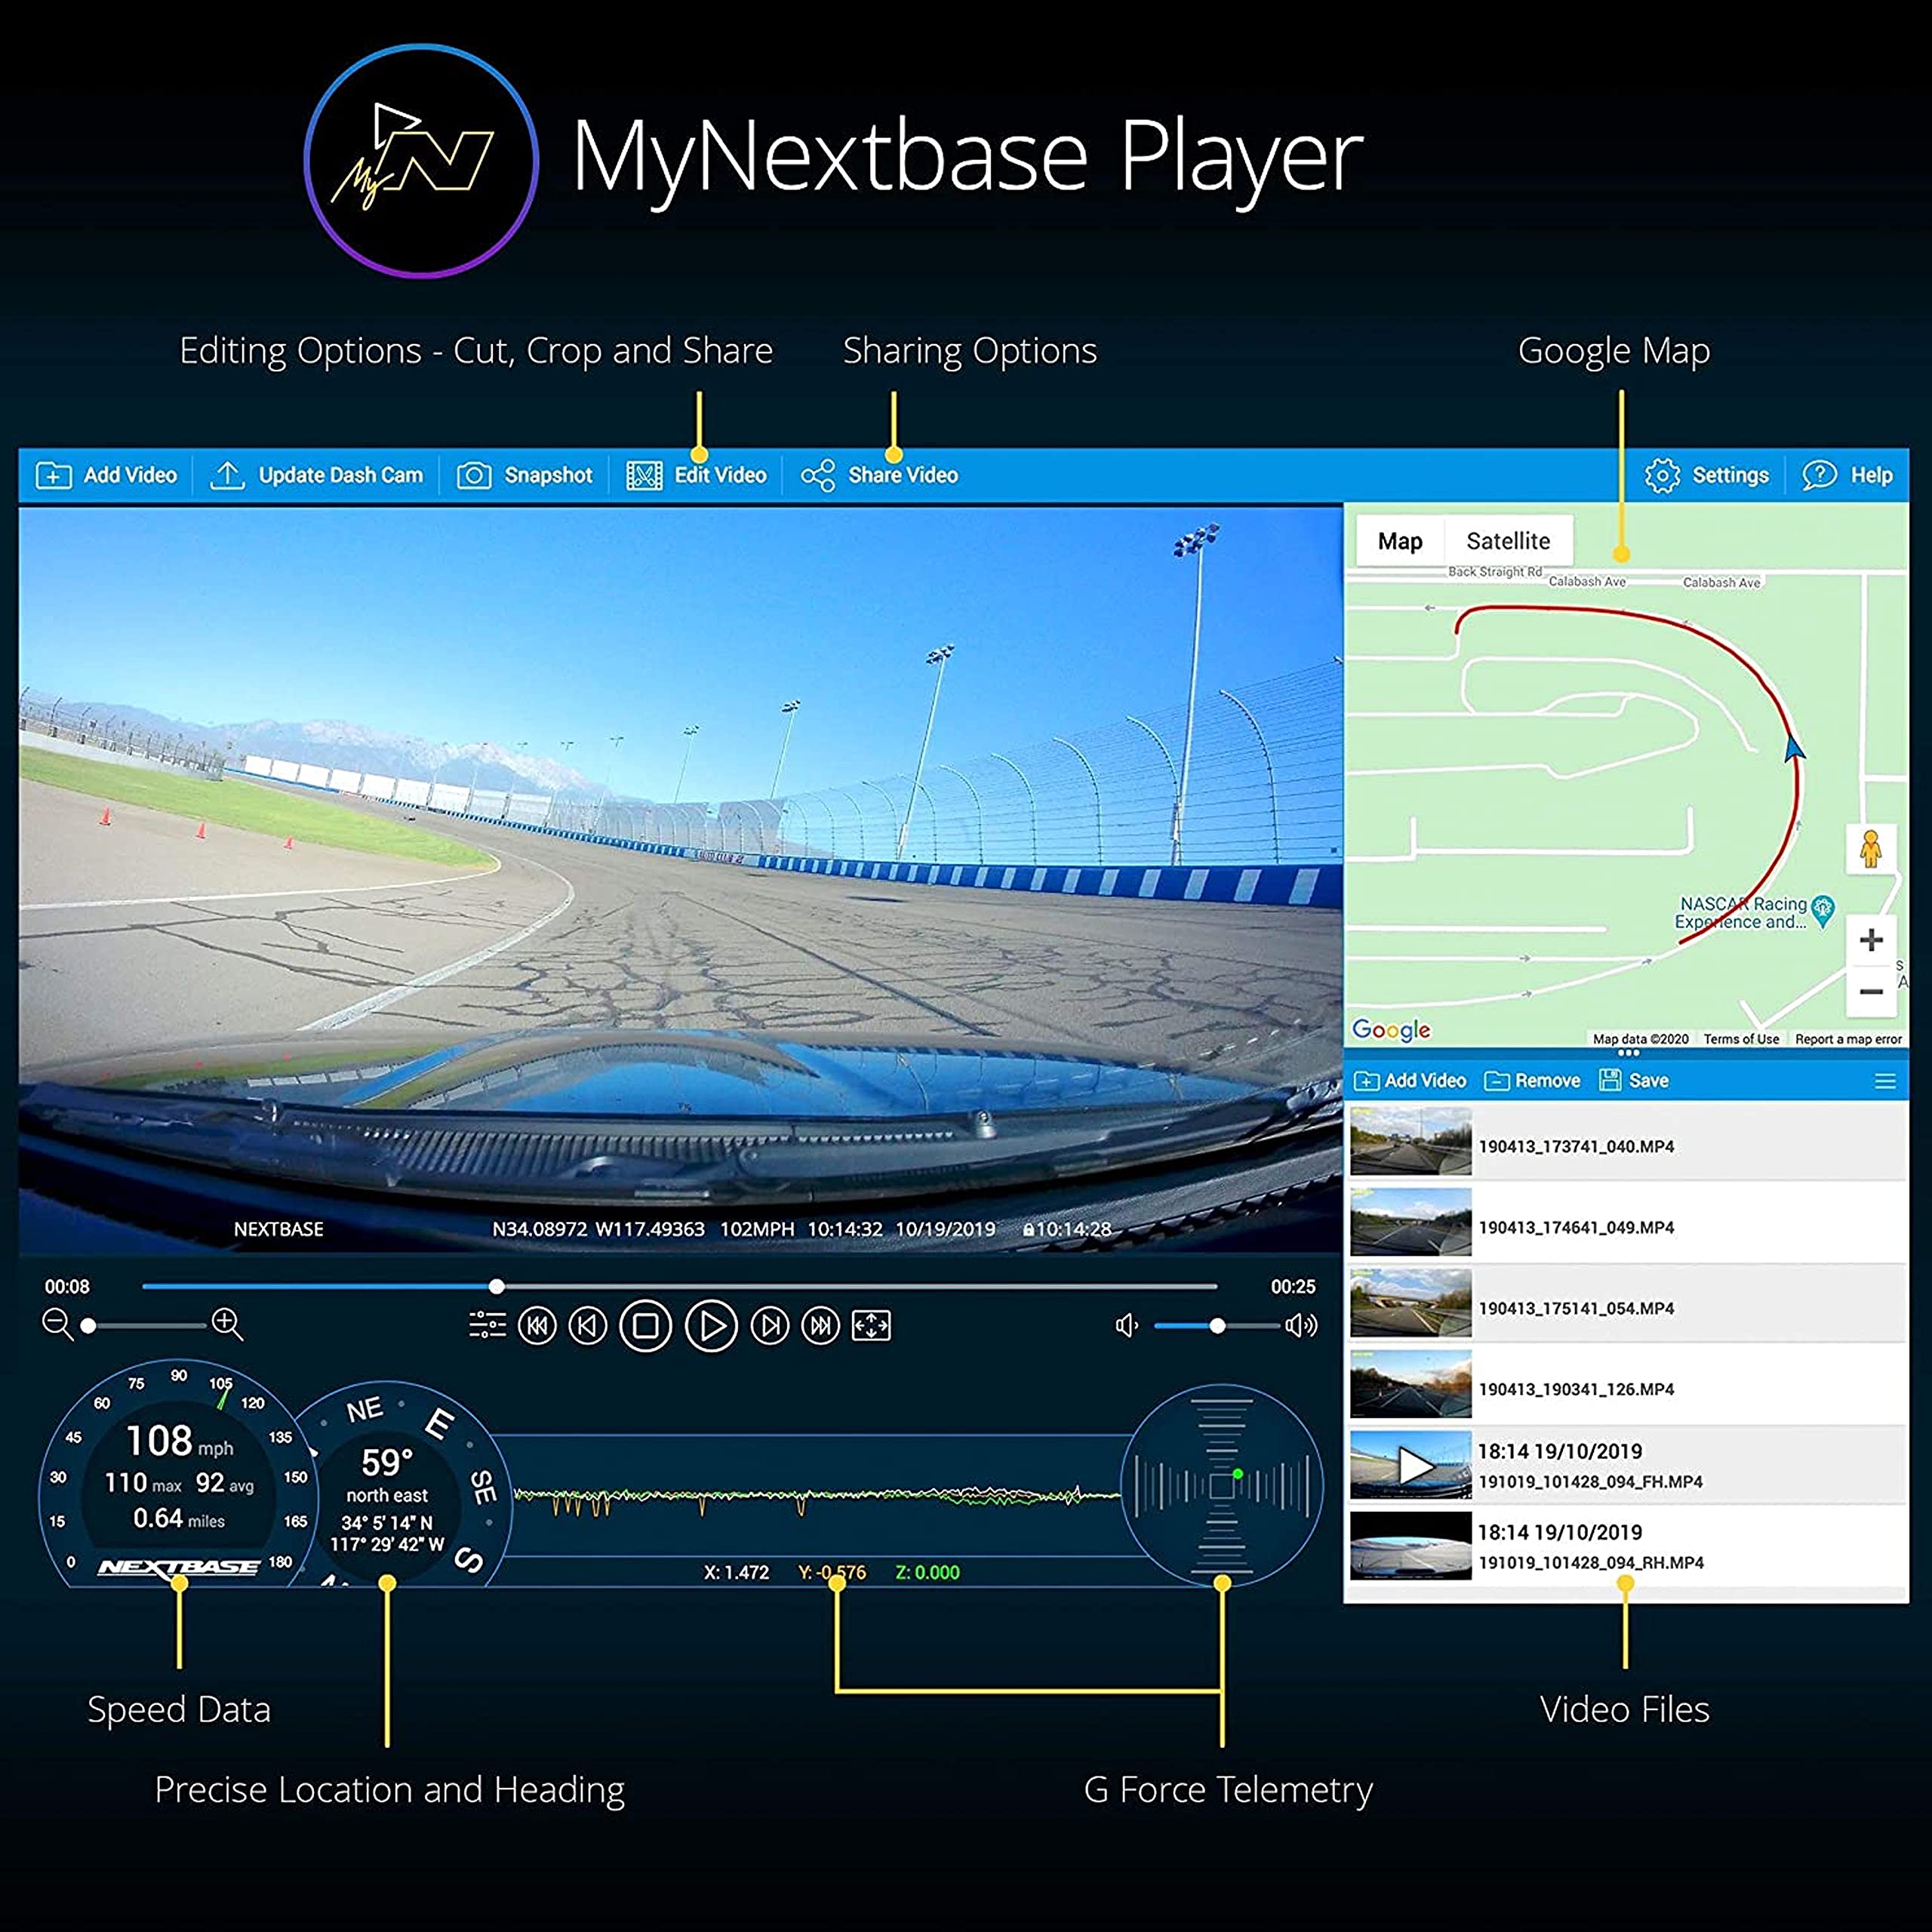The width and height of the screenshot is (1932, 1932).
Task: Stop the video playback
Action: [646, 1326]
